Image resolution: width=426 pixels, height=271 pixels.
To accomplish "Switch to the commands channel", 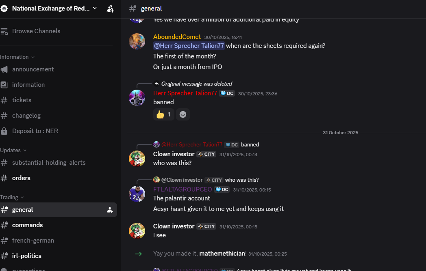I will click(x=27, y=225).
